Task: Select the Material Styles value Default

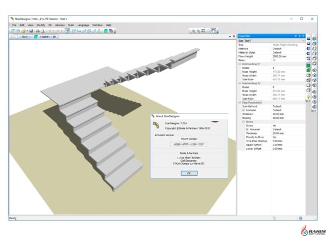Action: coord(277,53)
